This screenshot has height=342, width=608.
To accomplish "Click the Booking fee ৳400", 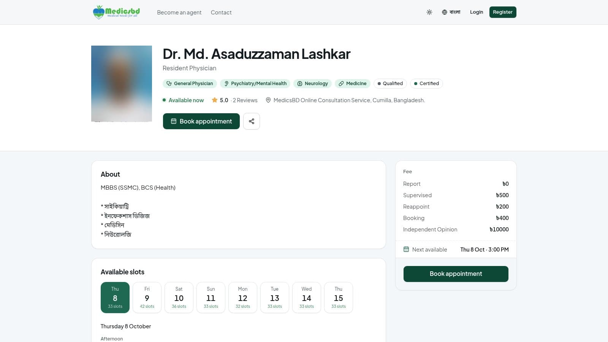I will 502,218.
